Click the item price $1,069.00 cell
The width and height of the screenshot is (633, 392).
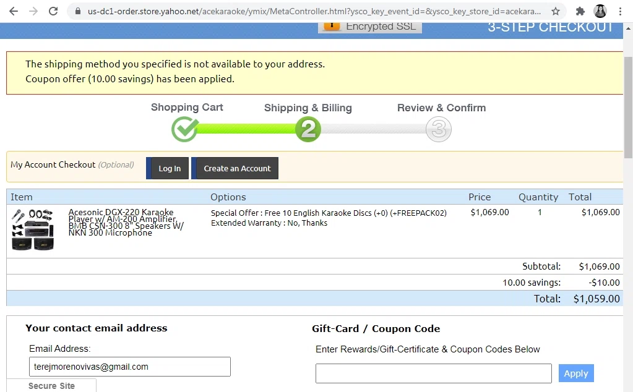pyautogui.click(x=489, y=213)
